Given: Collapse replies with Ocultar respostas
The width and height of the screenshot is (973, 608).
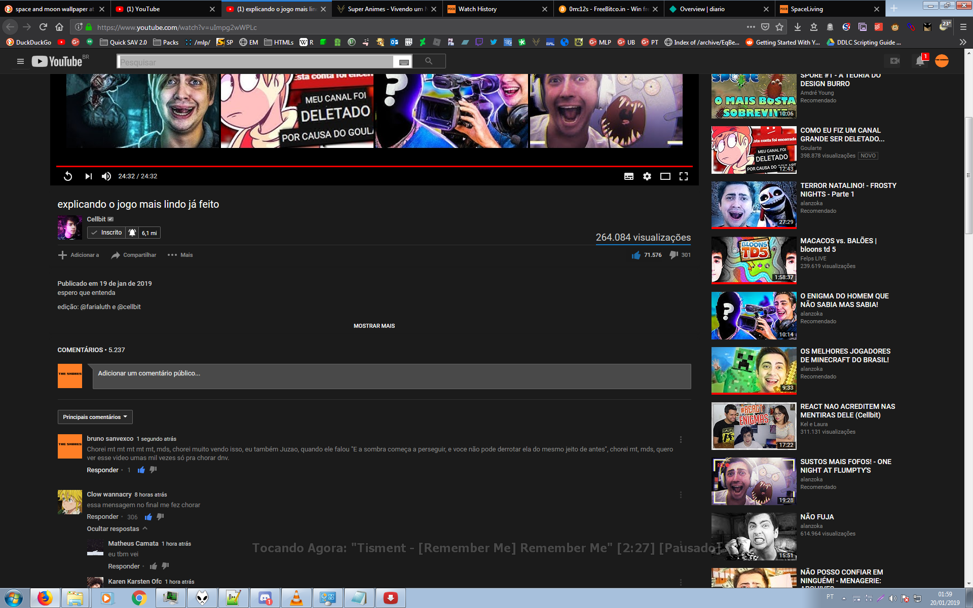Looking at the screenshot, I should point(117,529).
